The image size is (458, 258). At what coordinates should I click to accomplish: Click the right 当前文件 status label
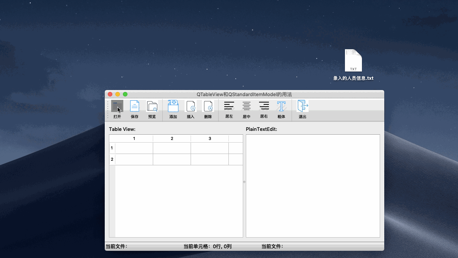pyautogui.click(x=272, y=246)
